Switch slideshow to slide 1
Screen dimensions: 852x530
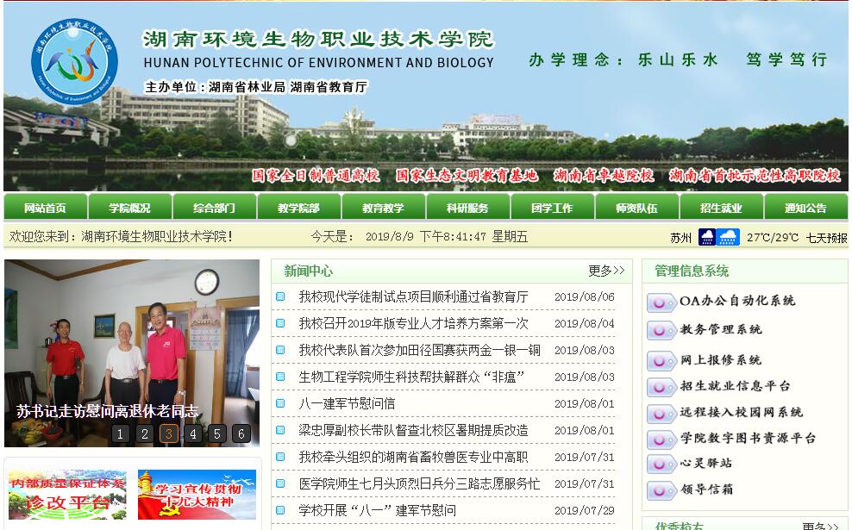click(x=121, y=433)
